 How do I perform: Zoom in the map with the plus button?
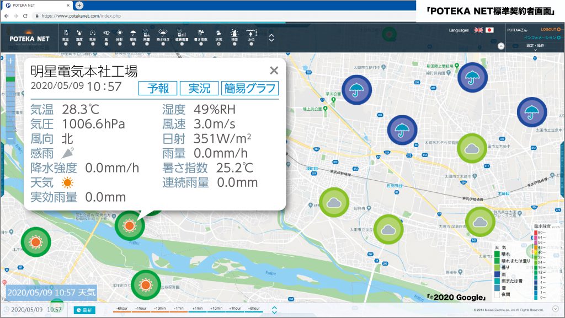tap(10, 61)
